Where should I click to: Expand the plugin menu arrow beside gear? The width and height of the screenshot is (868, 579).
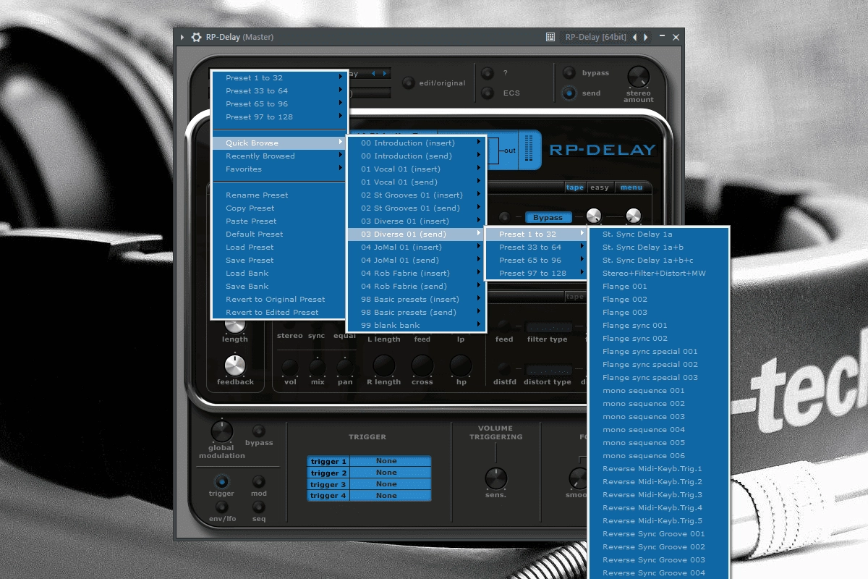click(x=182, y=37)
